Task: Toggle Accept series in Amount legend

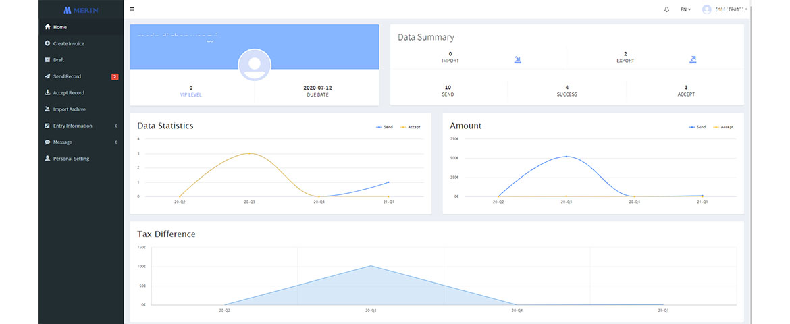Action: [722, 127]
